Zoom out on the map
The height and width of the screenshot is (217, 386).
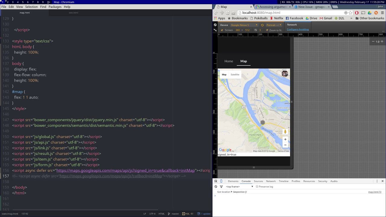[285, 145]
